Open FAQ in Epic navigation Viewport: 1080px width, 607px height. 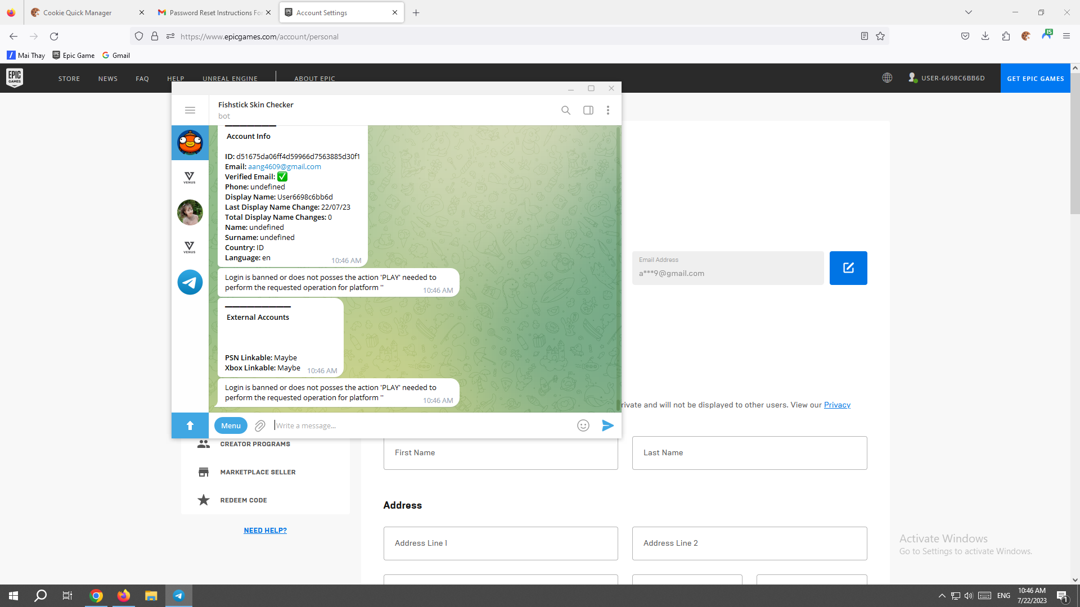point(142,79)
